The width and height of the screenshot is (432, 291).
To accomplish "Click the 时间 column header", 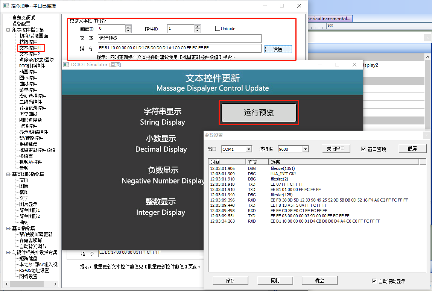I will [227, 162].
